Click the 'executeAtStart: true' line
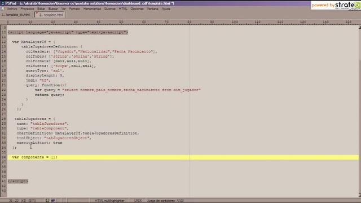361x203 pixels. pyautogui.click(x=39, y=143)
